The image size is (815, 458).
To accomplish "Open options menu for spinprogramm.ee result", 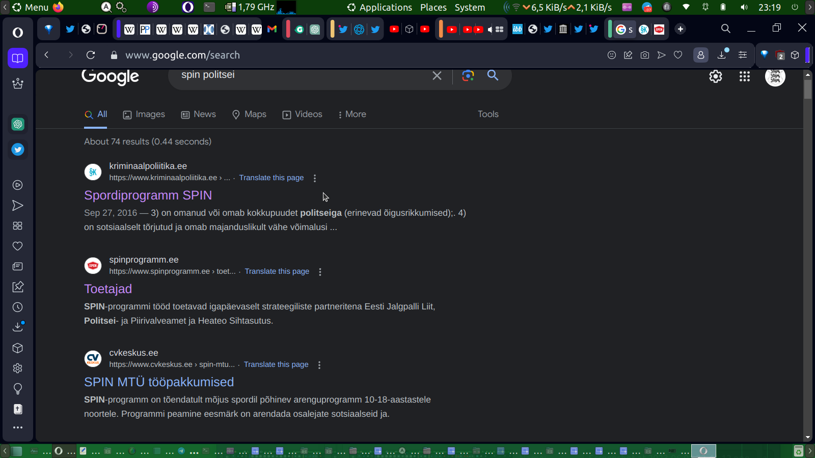I will click(x=320, y=272).
